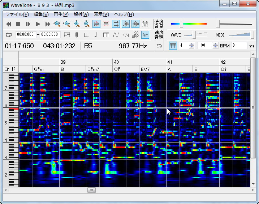Toggle the grid button beside beats field

click(173, 46)
